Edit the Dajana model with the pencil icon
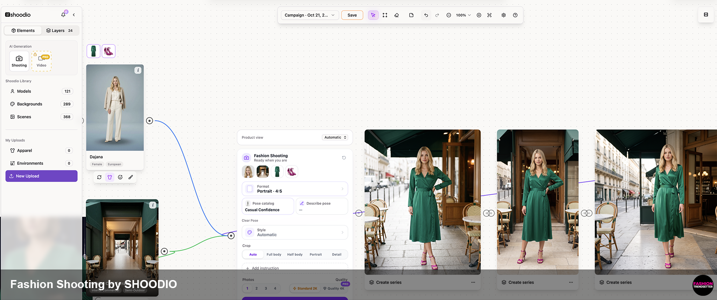Image resolution: width=717 pixels, height=300 pixels. (131, 177)
